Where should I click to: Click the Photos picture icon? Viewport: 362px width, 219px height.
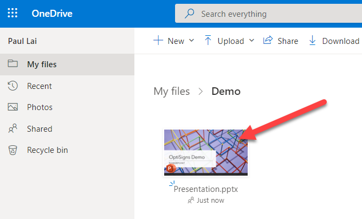pos(12,107)
